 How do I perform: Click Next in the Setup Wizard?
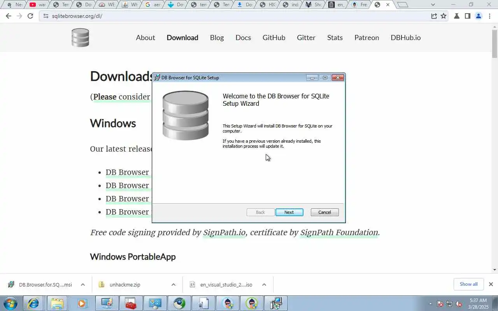tap(289, 212)
